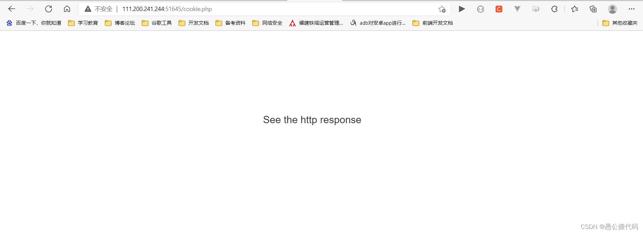Open the 谷歌工具 bookmark folder
The width and height of the screenshot is (643, 233).
(x=157, y=23)
